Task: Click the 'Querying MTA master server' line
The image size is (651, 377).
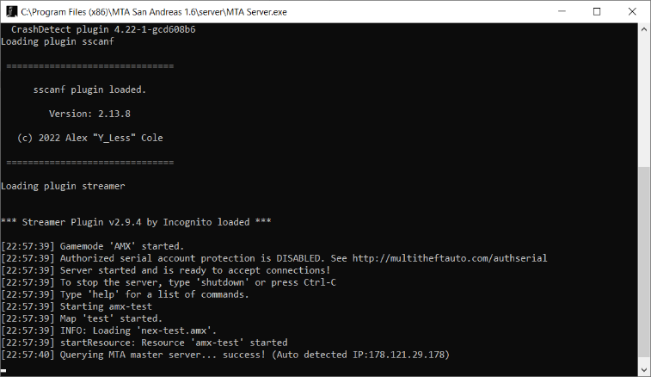Action: point(225,355)
